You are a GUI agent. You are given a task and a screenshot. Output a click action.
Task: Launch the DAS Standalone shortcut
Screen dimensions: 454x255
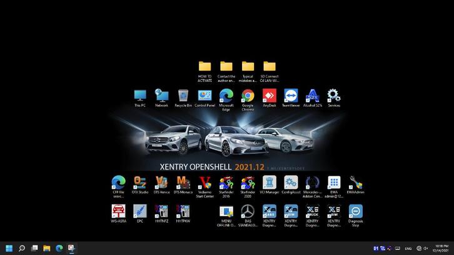click(248, 211)
